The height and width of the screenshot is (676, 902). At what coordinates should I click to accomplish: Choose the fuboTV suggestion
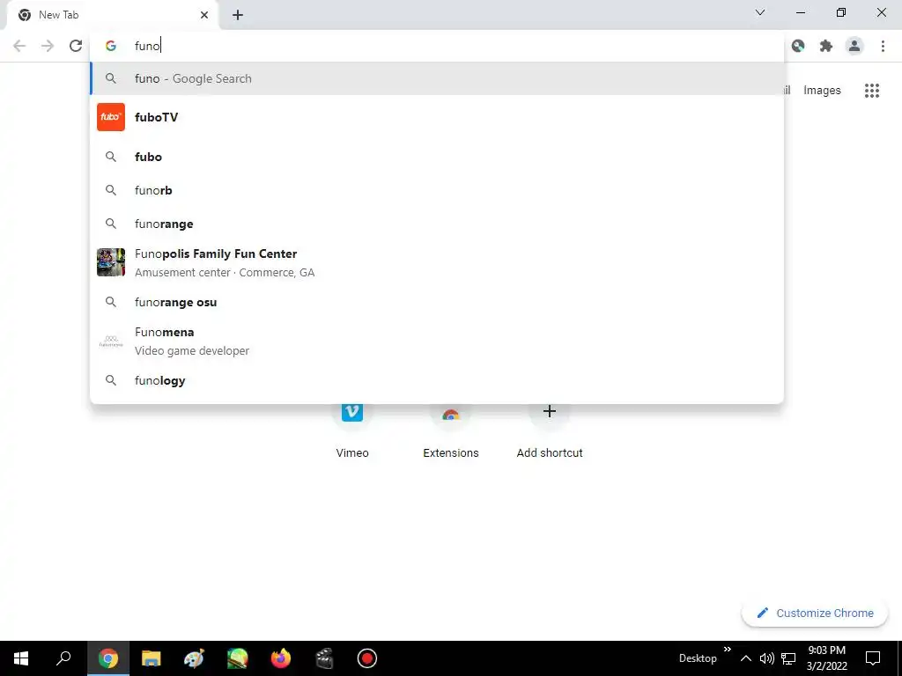(x=437, y=117)
